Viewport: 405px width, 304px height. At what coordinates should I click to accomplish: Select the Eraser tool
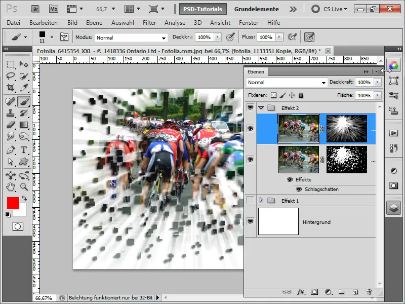[11, 125]
